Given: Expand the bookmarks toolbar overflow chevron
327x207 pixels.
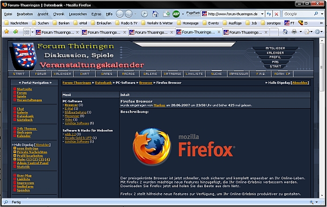Looking at the screenshot, I should pos(321,23).
